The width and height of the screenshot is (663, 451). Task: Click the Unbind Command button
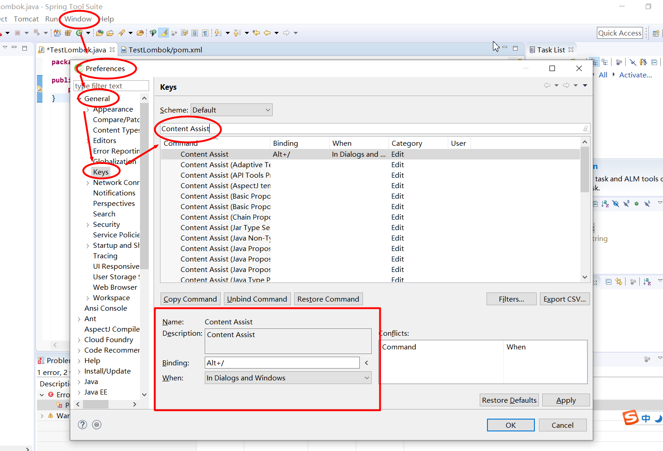[257, 299]
